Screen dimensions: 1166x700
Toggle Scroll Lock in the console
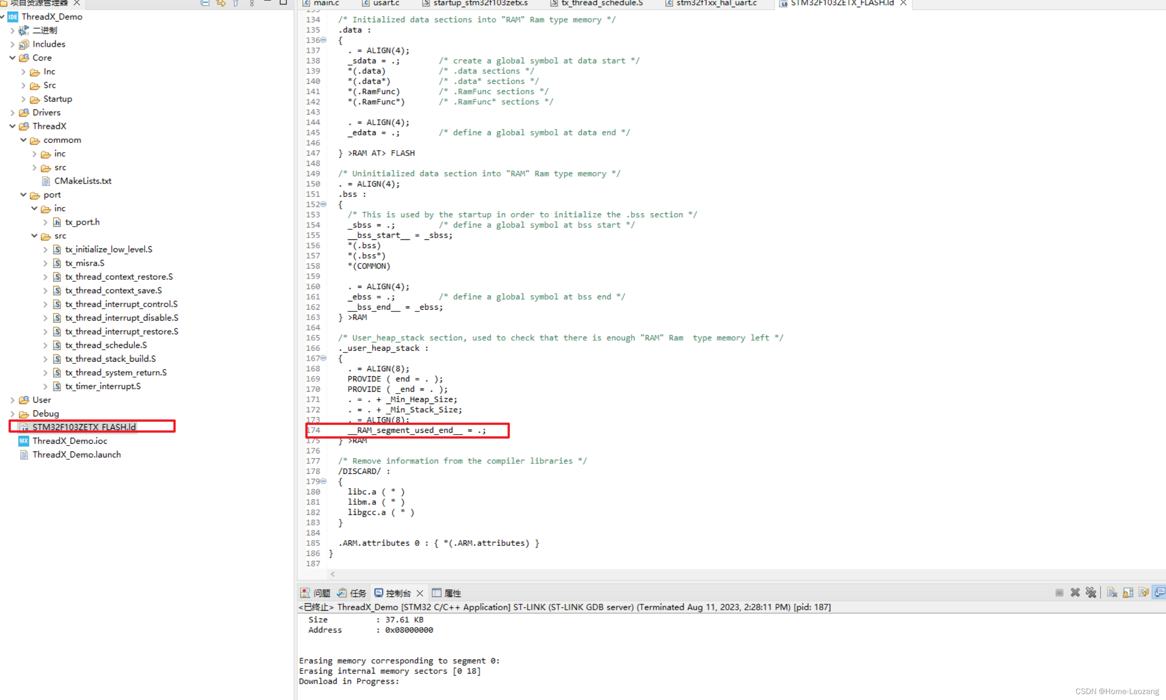pos(1128,592)
